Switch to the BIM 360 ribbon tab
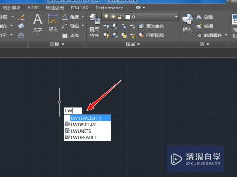Image resolution: width=237 pixels, height=177 pixels. (80, 8)
